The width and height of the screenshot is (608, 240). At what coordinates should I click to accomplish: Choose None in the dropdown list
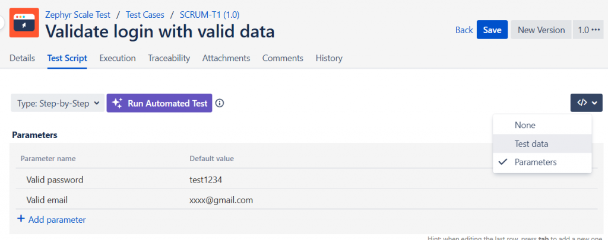pos(542,125)
